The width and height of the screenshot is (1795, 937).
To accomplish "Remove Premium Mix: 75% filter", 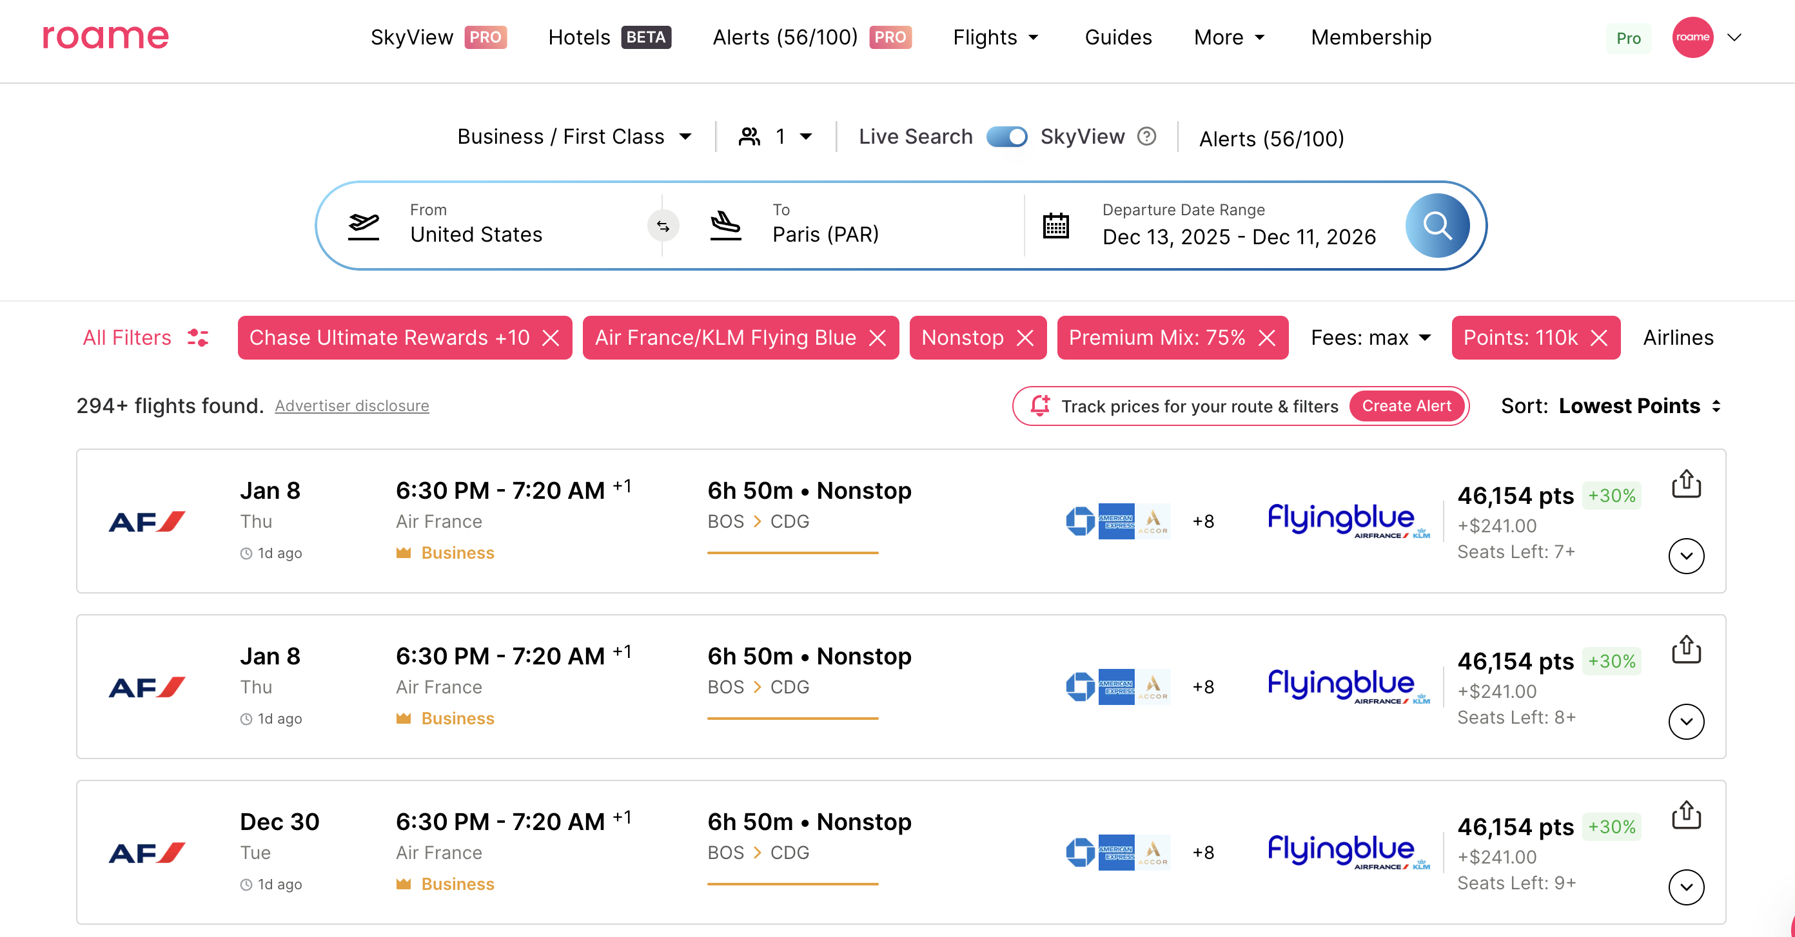I will (1267, 338).
